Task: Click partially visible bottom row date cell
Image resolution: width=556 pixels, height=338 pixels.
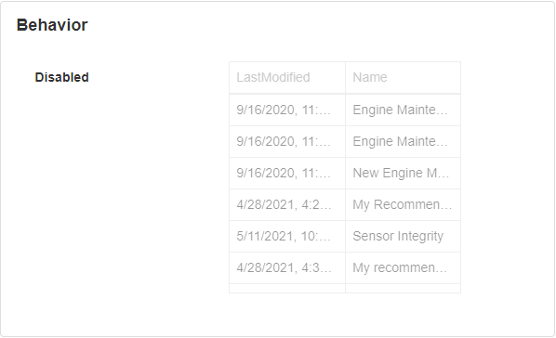Action: click(x=287, y=288)
